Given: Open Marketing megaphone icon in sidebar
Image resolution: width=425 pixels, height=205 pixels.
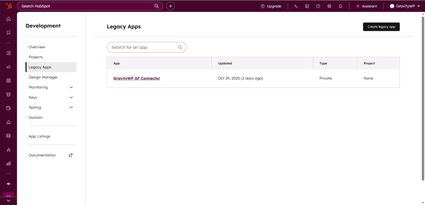Looking at the screenshot, I should 8,67.
